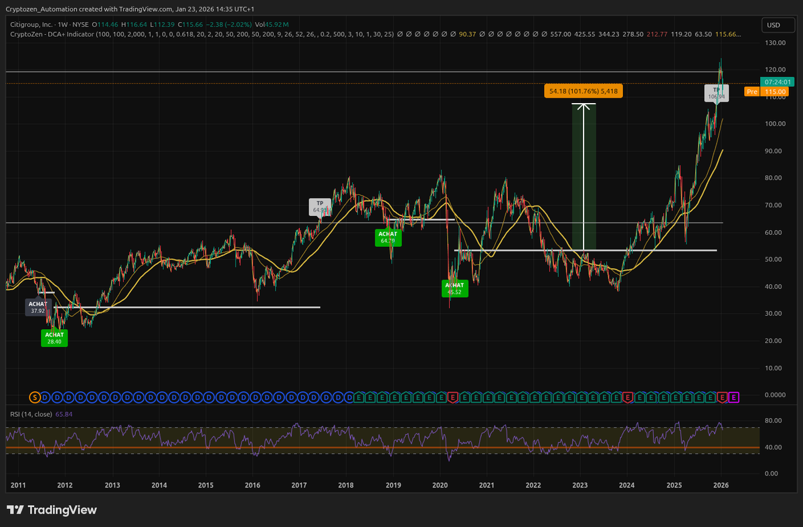
Task: Click the TradingView logo
Action: [x=53, y=510]
